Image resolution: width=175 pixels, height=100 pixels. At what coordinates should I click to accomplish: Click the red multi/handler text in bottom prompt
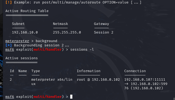pos(48,97)
